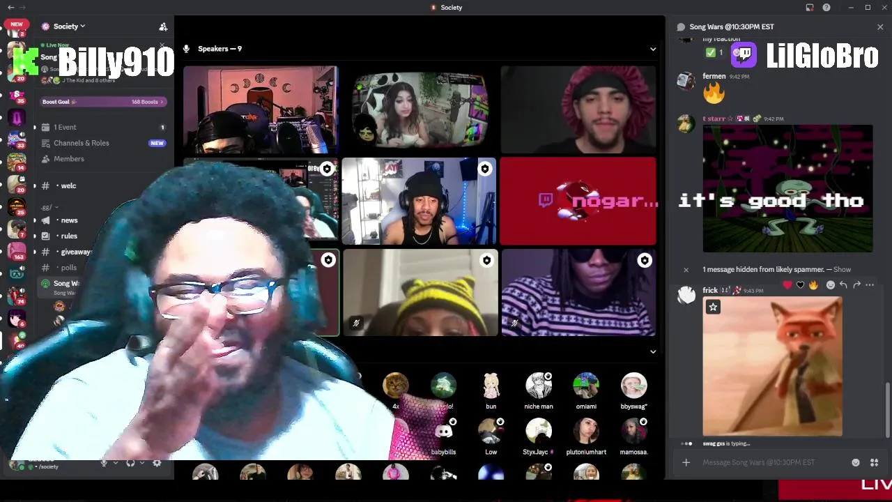This screenshot has width=892, height=502.
Task: Forward frick's message
Action: pos(856,285)
